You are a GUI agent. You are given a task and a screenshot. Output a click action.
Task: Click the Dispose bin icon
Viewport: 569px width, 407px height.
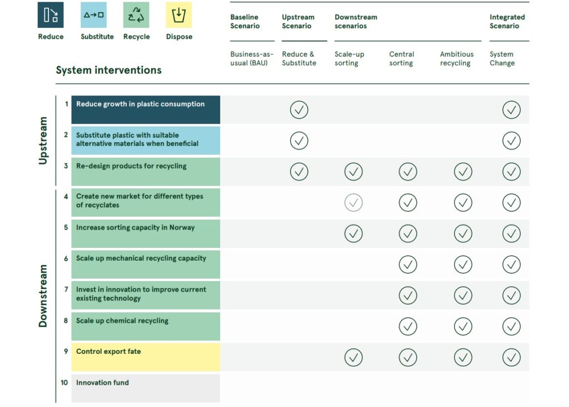click(x=179, y=15)
